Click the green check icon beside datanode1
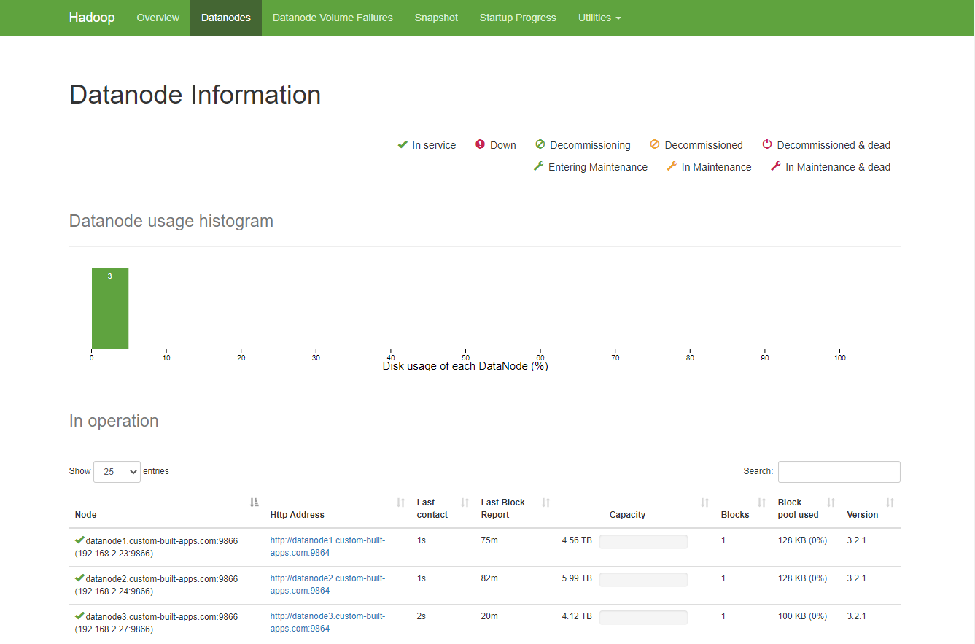 79,540
